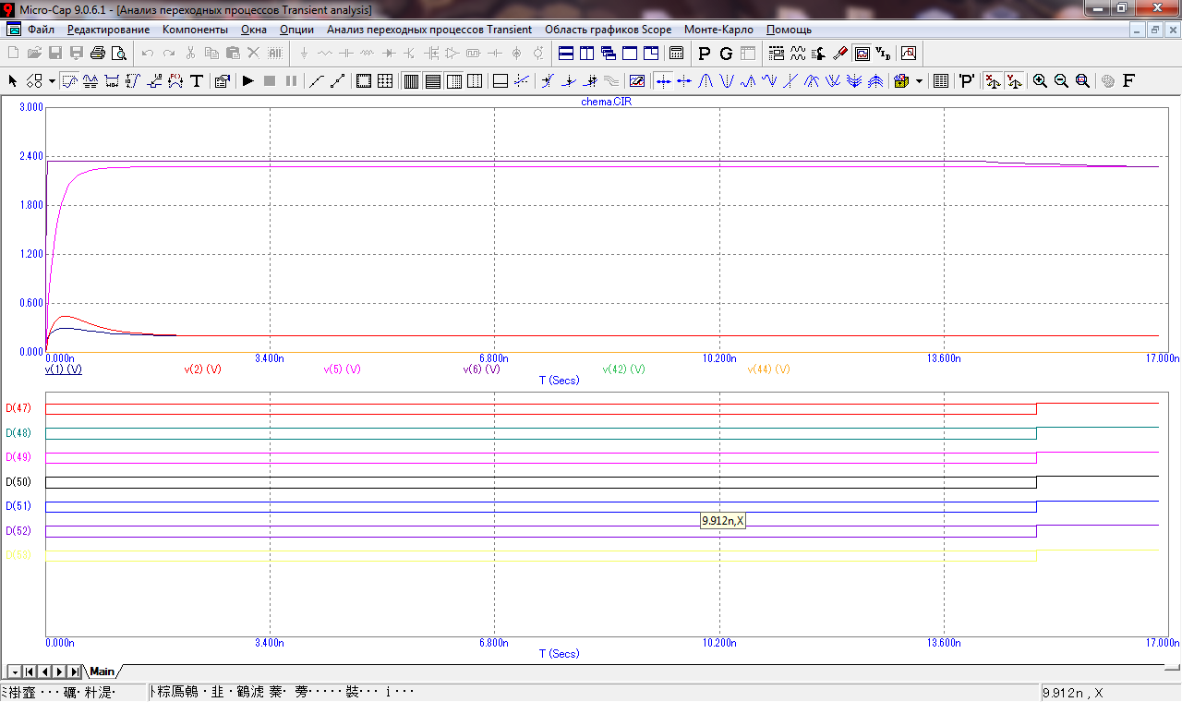
Task: Toggle the Scale mode waveform button
Action: pyautogui.click(x=69, y=81)
